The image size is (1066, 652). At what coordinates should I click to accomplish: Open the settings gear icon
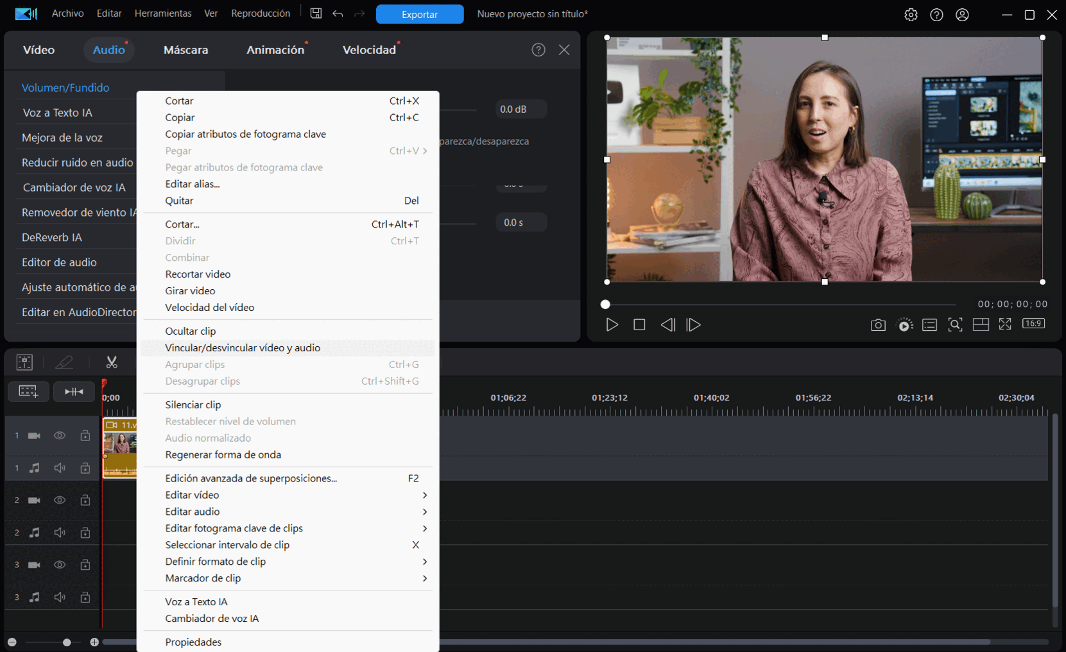point(911,14)
